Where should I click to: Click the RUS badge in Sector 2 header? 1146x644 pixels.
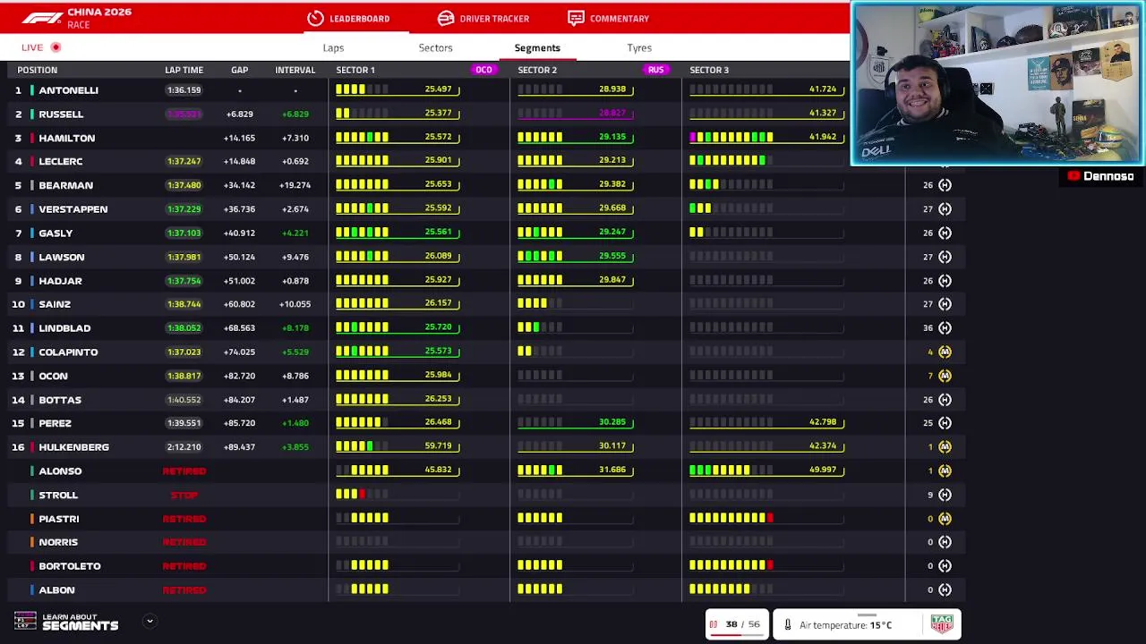656,70
